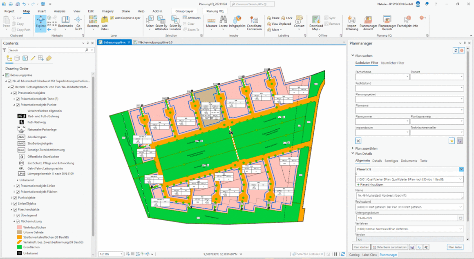
Task: Switch to Flächennutzungspläne 6.0 map tab
Action: 155,42
